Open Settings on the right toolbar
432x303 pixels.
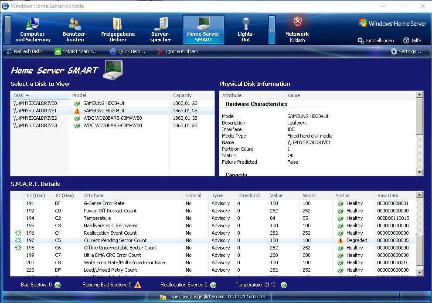(x=406, y=51)
